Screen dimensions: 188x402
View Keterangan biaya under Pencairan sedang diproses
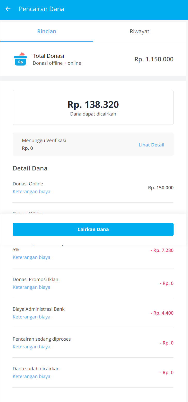pos(31,347)
